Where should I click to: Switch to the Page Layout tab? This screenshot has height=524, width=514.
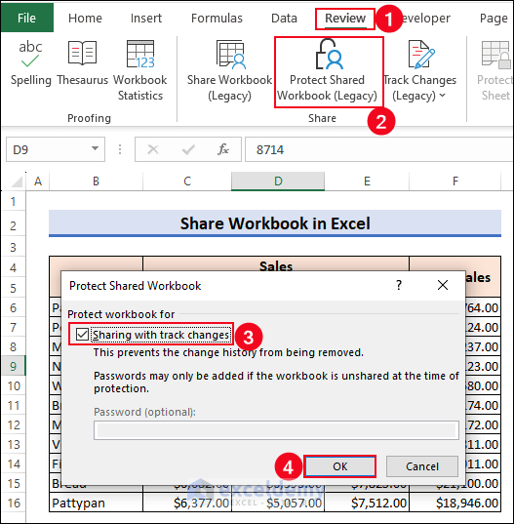[494, 18]
